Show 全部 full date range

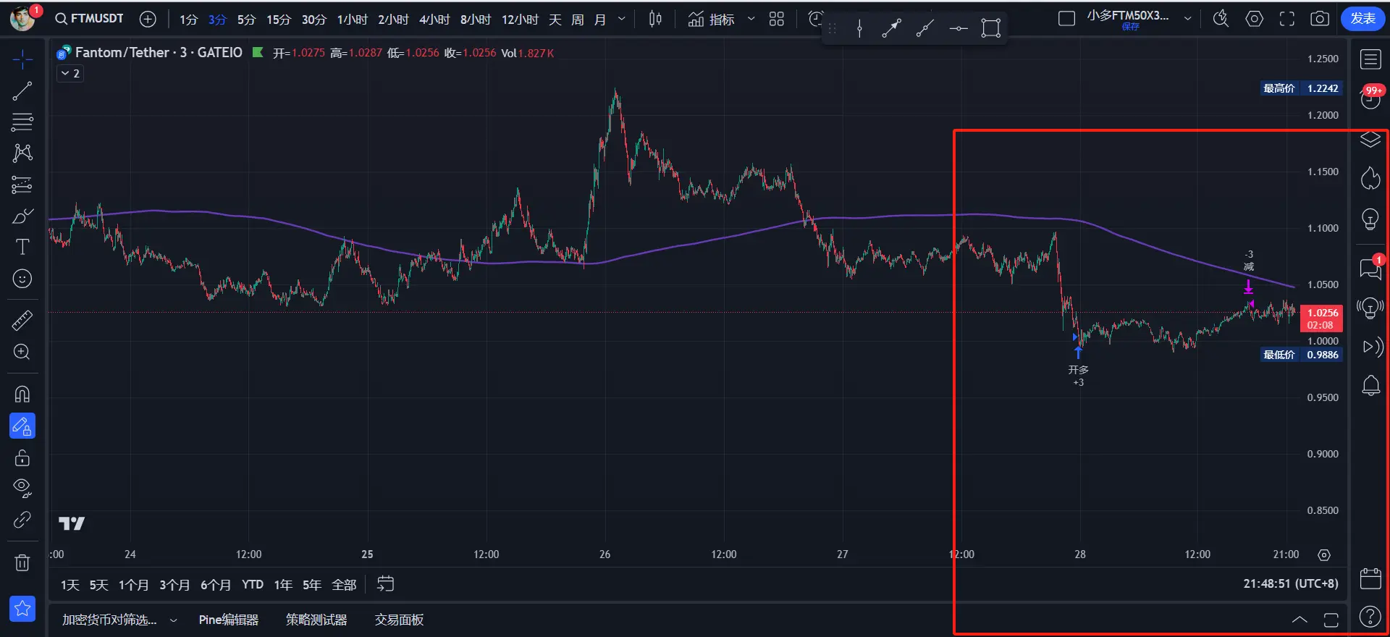pos(344,585)
